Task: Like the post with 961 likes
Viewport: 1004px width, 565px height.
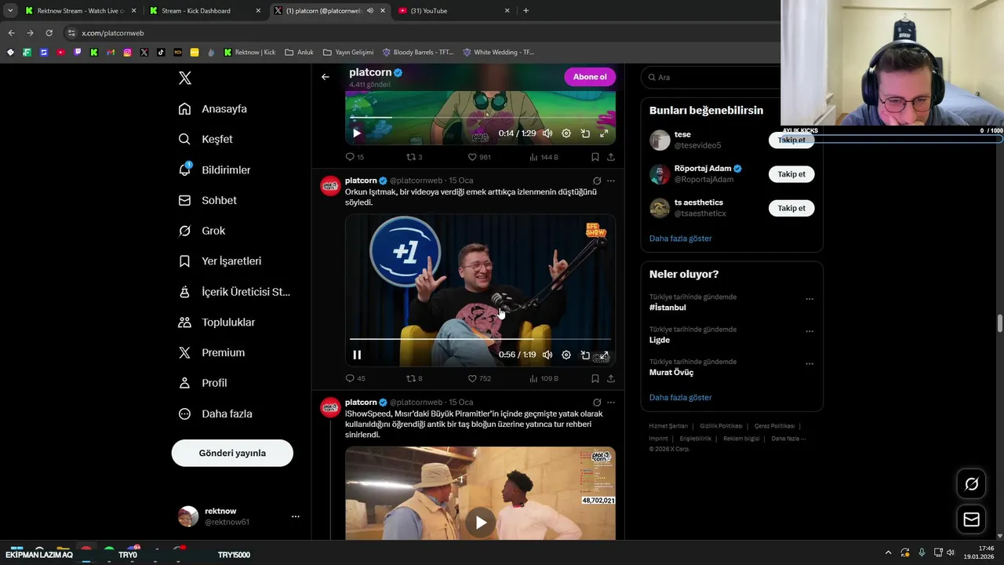Action: 479,157
